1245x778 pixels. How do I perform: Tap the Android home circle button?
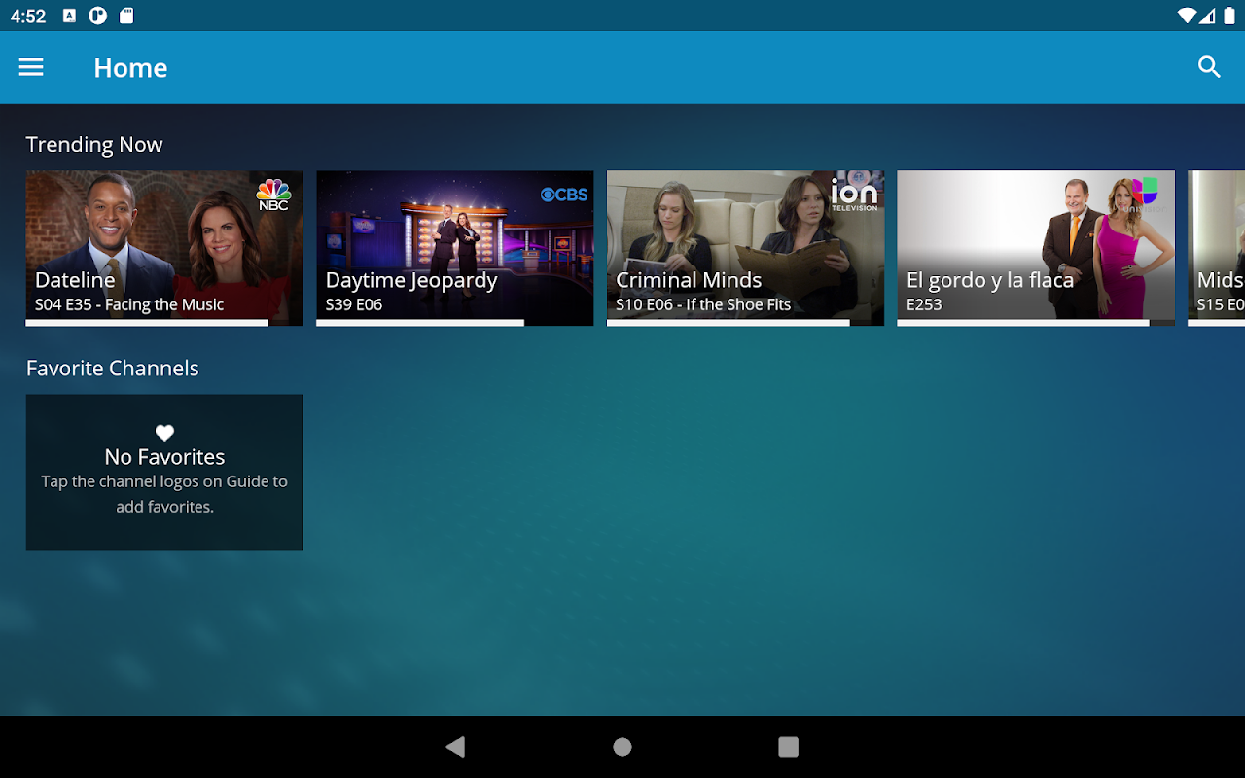pyautogui.click(x=622, y=747)
